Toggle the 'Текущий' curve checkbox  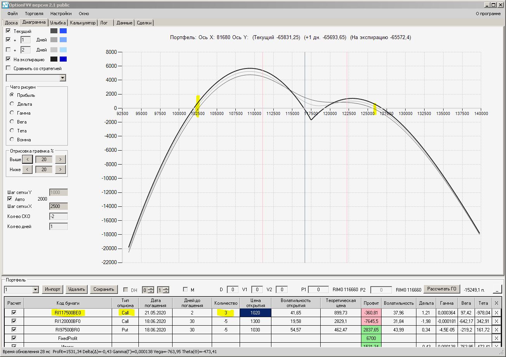9,31
